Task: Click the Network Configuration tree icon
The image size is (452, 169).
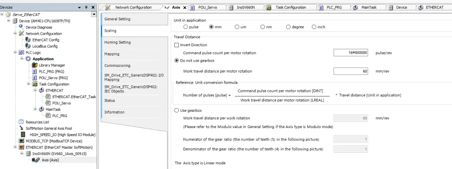Action: click(21, 33)
